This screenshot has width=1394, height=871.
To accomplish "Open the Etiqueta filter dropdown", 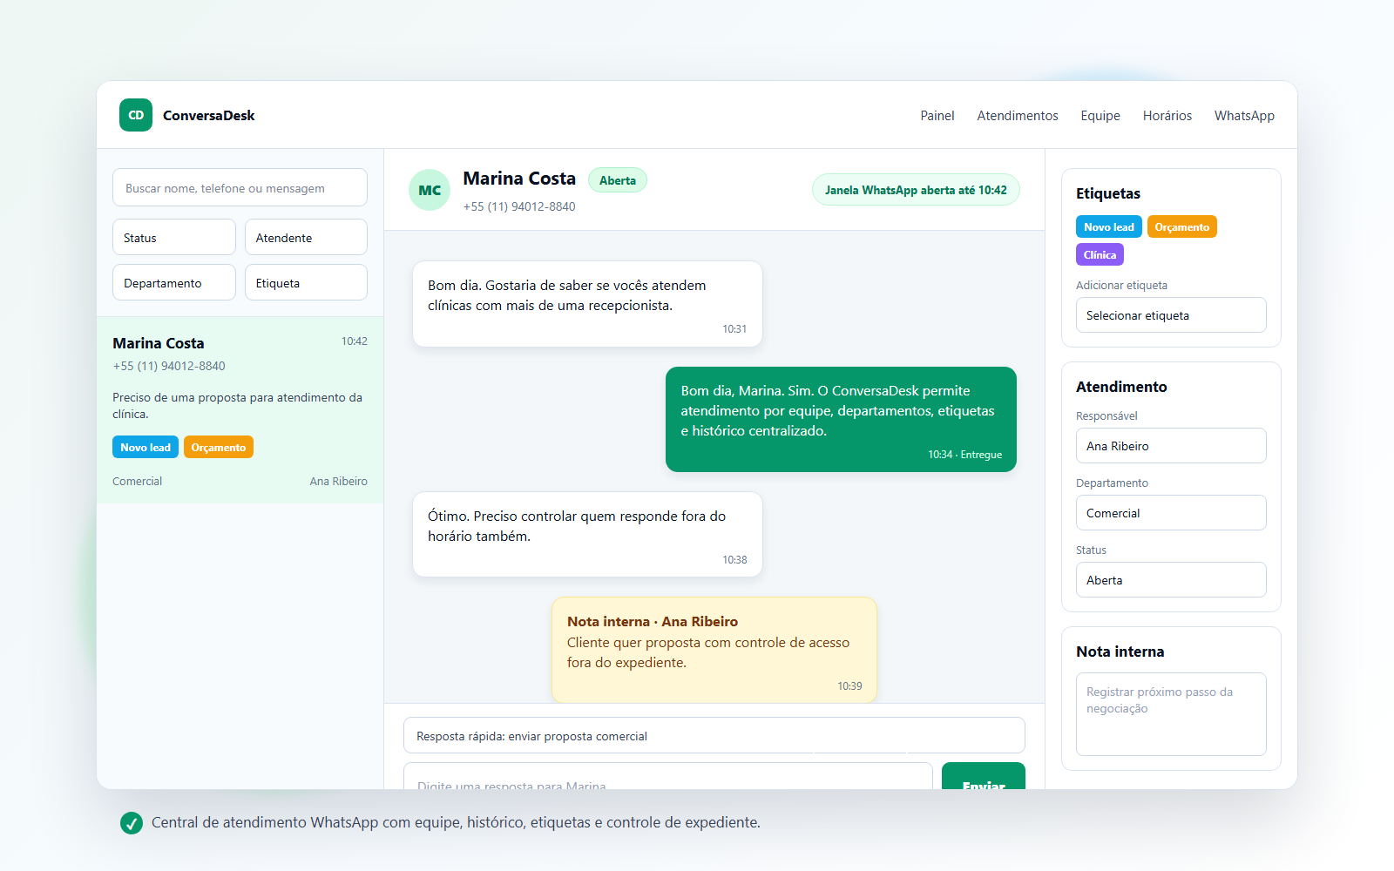I will [306, 282].
